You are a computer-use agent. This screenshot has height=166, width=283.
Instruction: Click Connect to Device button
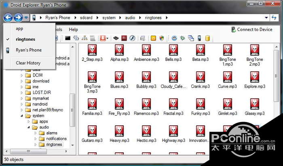point(252,29)
